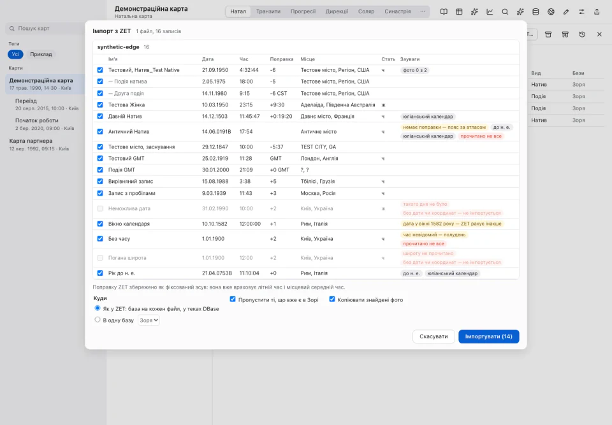This screenshot has width=612, height=425.
Task: Click the фото 0 з 2 note badge
Action: (415, 70)
